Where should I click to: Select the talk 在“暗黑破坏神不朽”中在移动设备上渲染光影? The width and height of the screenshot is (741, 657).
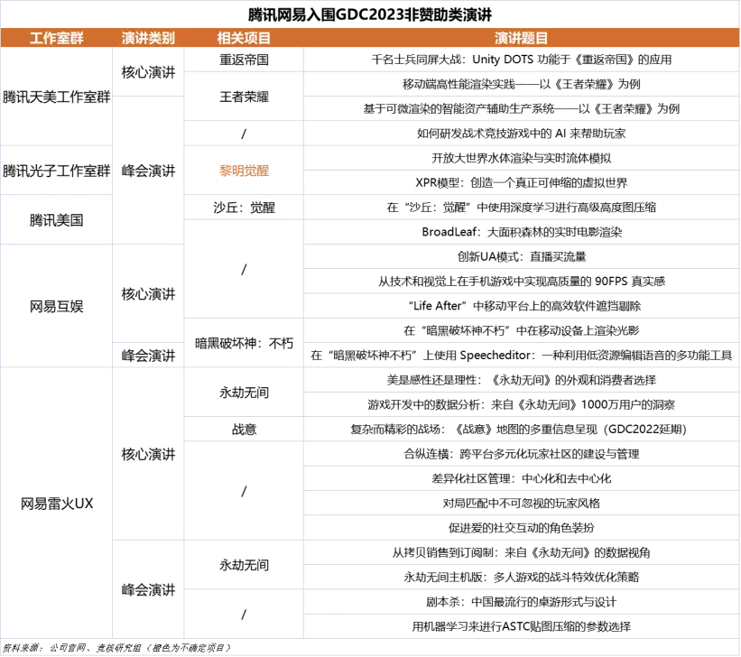[x=522, y=330]
